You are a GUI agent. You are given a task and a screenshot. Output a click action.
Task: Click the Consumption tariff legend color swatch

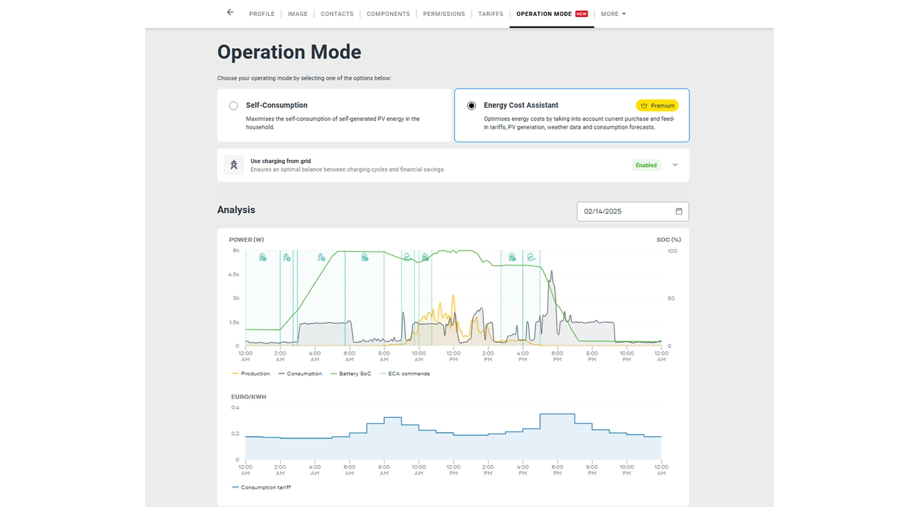[x=235, y=487]
